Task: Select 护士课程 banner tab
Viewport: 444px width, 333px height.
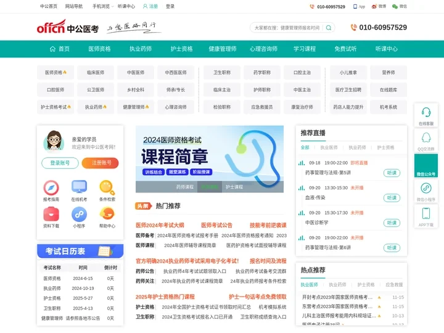Action: click(x=234, y=187)
